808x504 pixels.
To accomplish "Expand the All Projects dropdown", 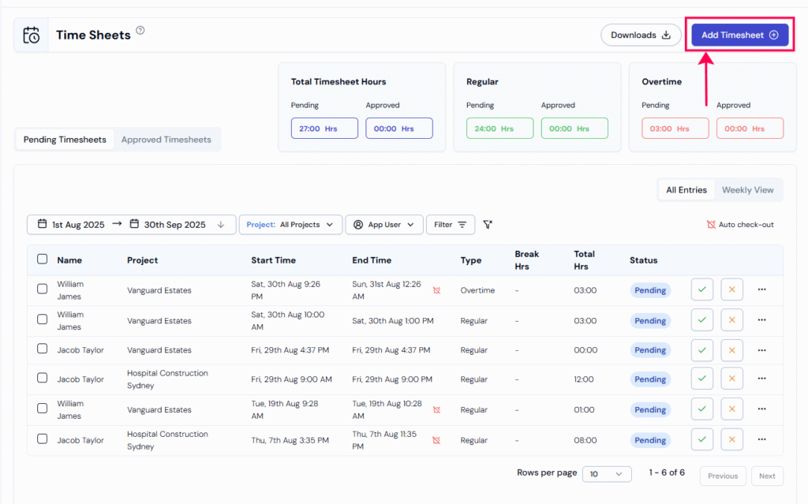I will 290,225.
